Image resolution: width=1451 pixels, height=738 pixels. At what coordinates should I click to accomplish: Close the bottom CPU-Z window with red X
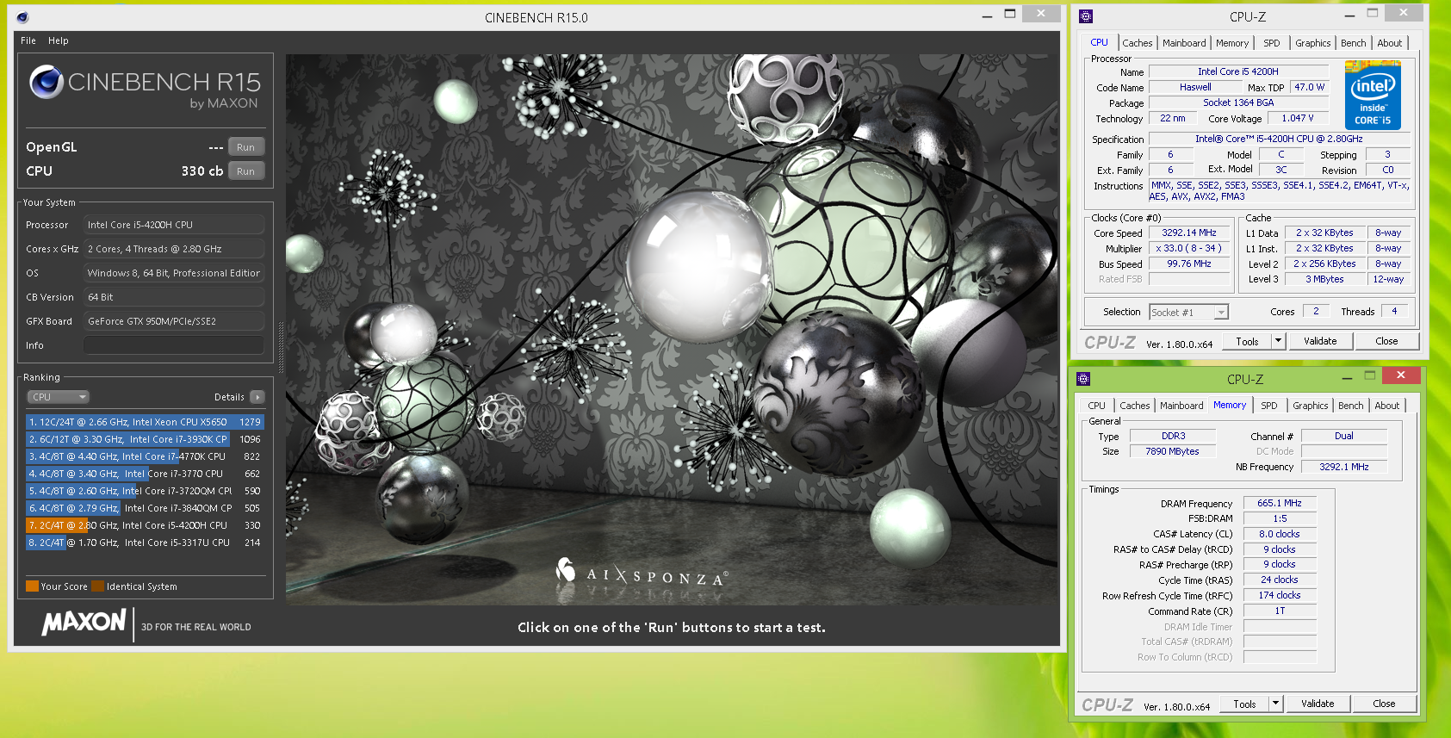click(1400, 375)
